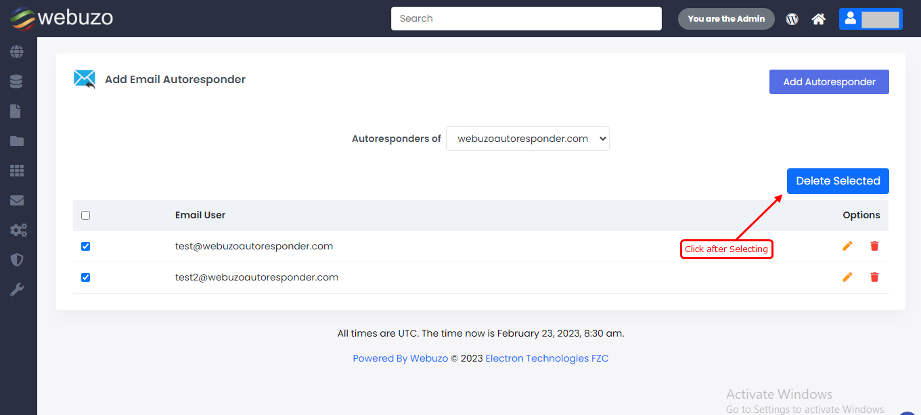Image resolution: width=921 pixels, height=415 pixels.
Task: Open the email envelope icon in sidebar
Action: [17, 201]
